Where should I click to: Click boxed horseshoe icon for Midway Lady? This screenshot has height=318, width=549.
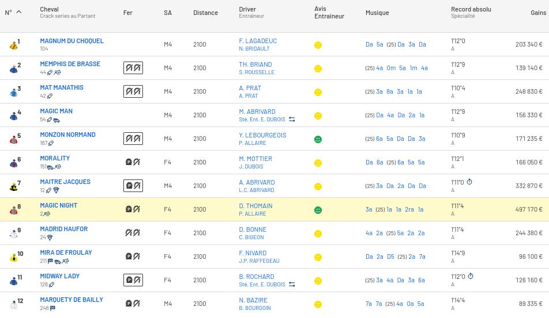[133, 280]
